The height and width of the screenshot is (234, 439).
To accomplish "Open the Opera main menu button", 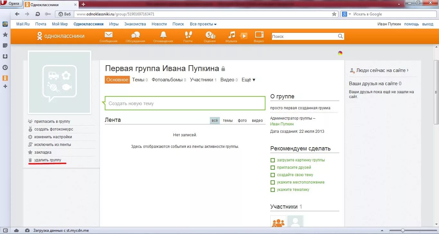I will click(x=11, y=4).
